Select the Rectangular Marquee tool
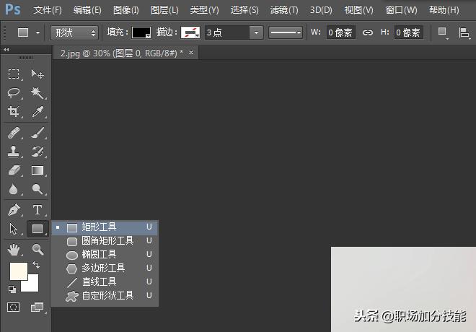 point(14,74)
